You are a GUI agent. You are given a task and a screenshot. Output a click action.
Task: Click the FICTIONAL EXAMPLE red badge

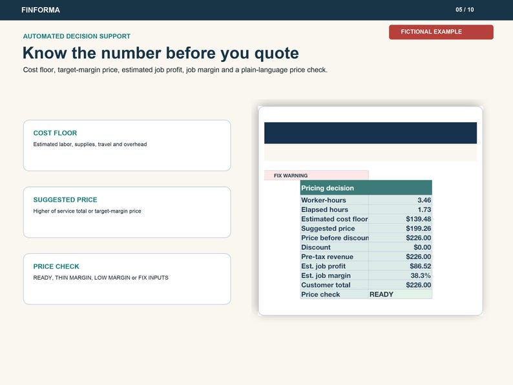(x=441, y=32)
